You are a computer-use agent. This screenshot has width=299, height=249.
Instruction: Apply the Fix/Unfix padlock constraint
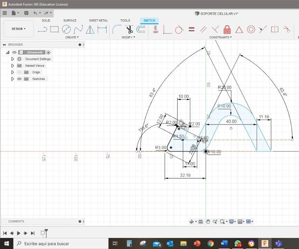tap(227, 29)
